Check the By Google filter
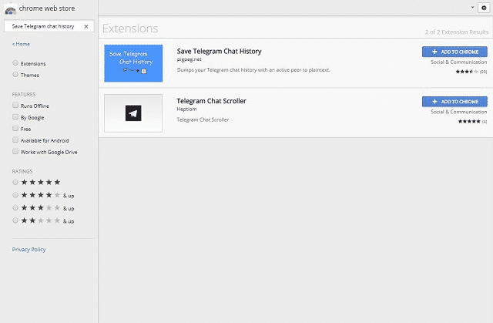The width and height of the screenshot is (493, 323). 15,117
